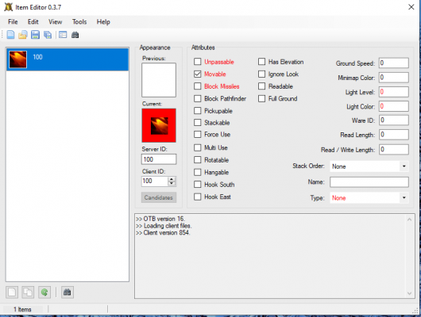The width and height of the screenshot is (421, 317).
Task: Increment Client ID with the up arrow
Action: click(x=172, y=179)
